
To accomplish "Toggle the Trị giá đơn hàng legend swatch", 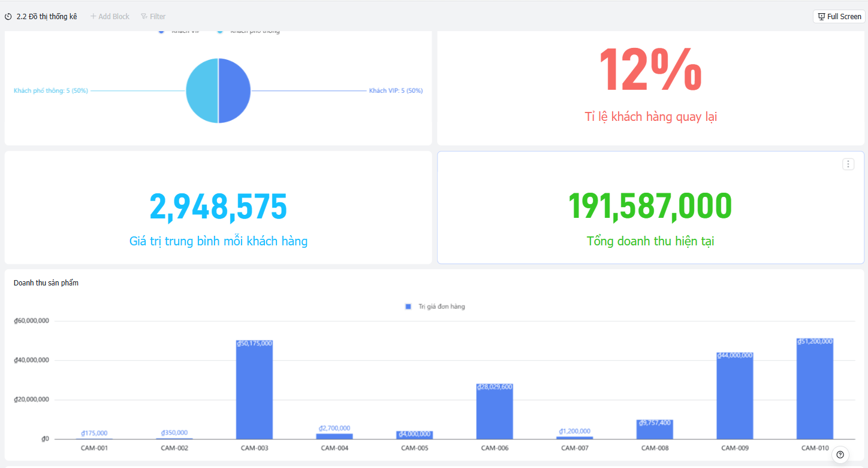I will pyautogui.click(x=408, y=306).
